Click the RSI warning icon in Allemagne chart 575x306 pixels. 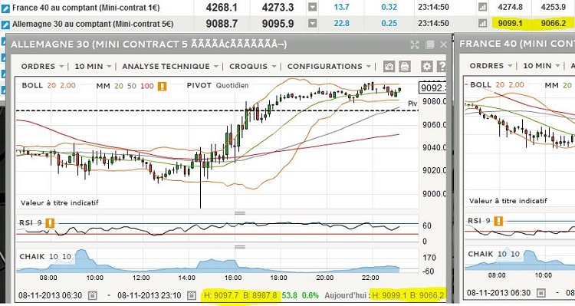click(x=50, y=222)
